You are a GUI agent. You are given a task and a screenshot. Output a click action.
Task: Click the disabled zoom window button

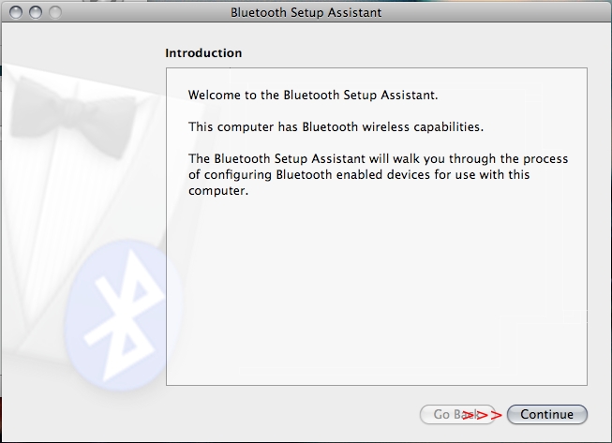click(x=55, y=12)
